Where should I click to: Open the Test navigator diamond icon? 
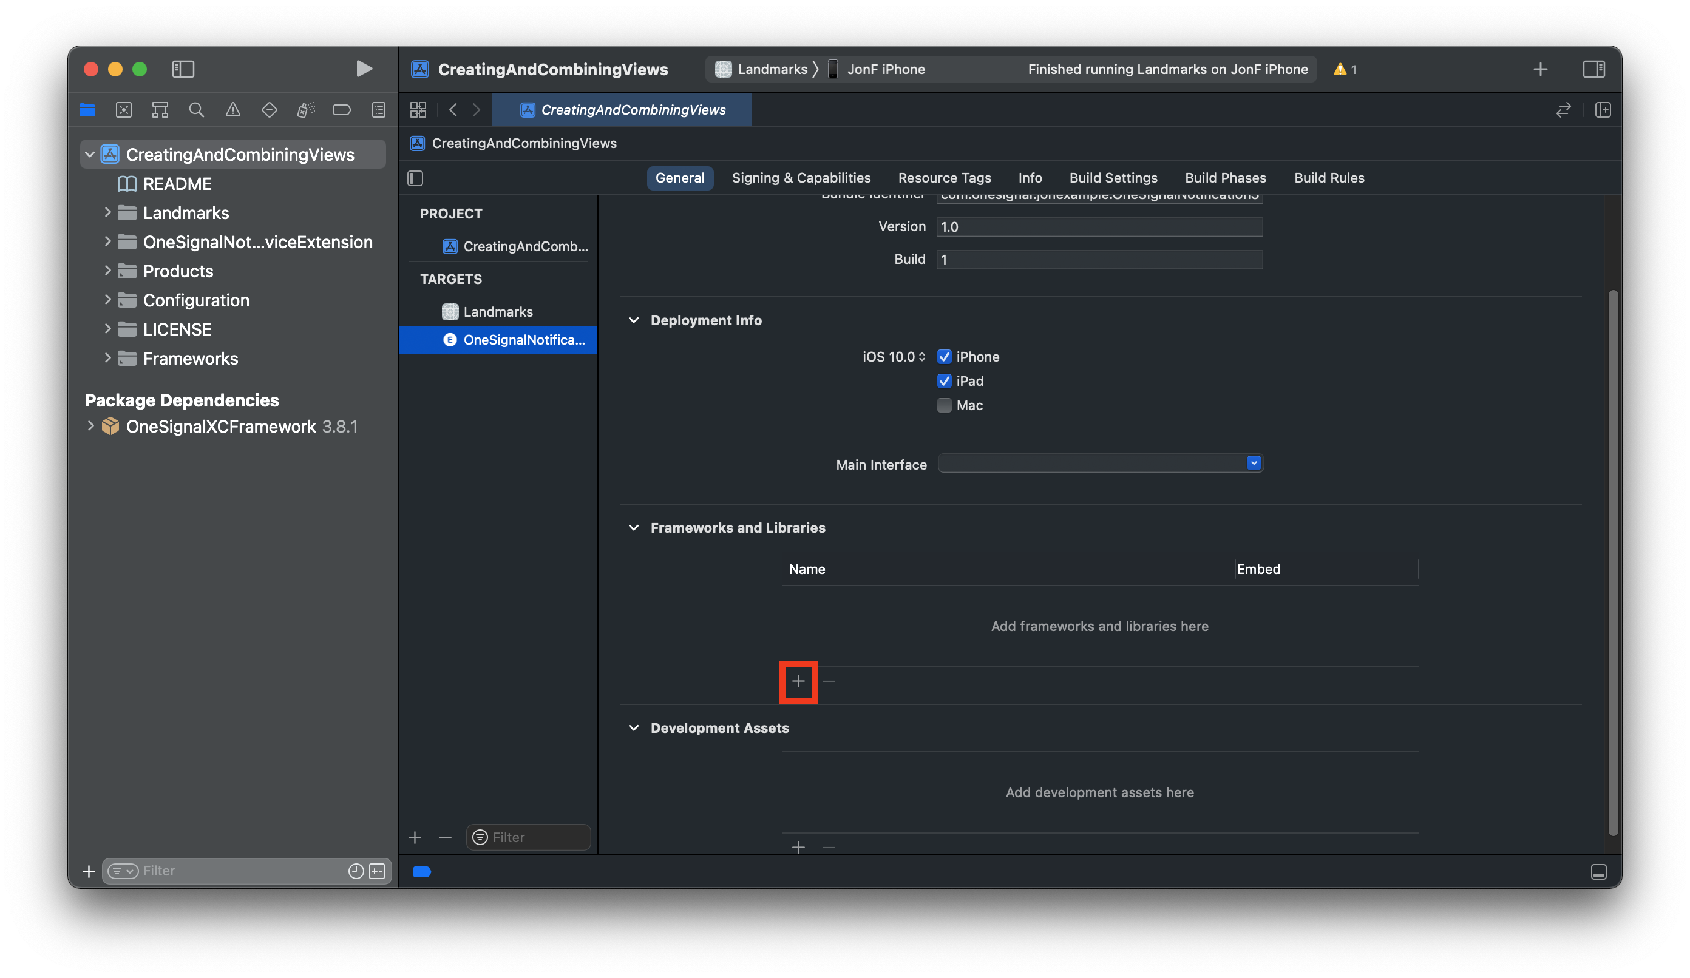pos(269,110)
